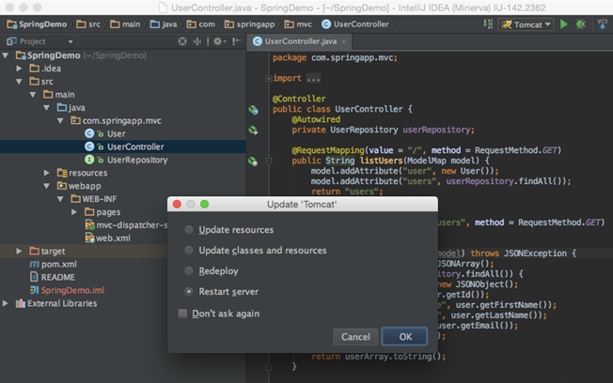Click the Collapse All icon in Project panel
613x383 pixels.
(x=197, y=41)
